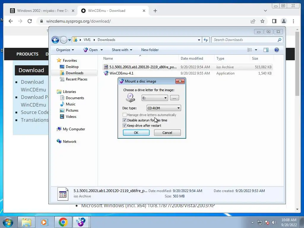Image resolution: width=304 pixels, height=228 pixels.
Task: Close the Mount a disc image dialog
Action: click(180, 81)
